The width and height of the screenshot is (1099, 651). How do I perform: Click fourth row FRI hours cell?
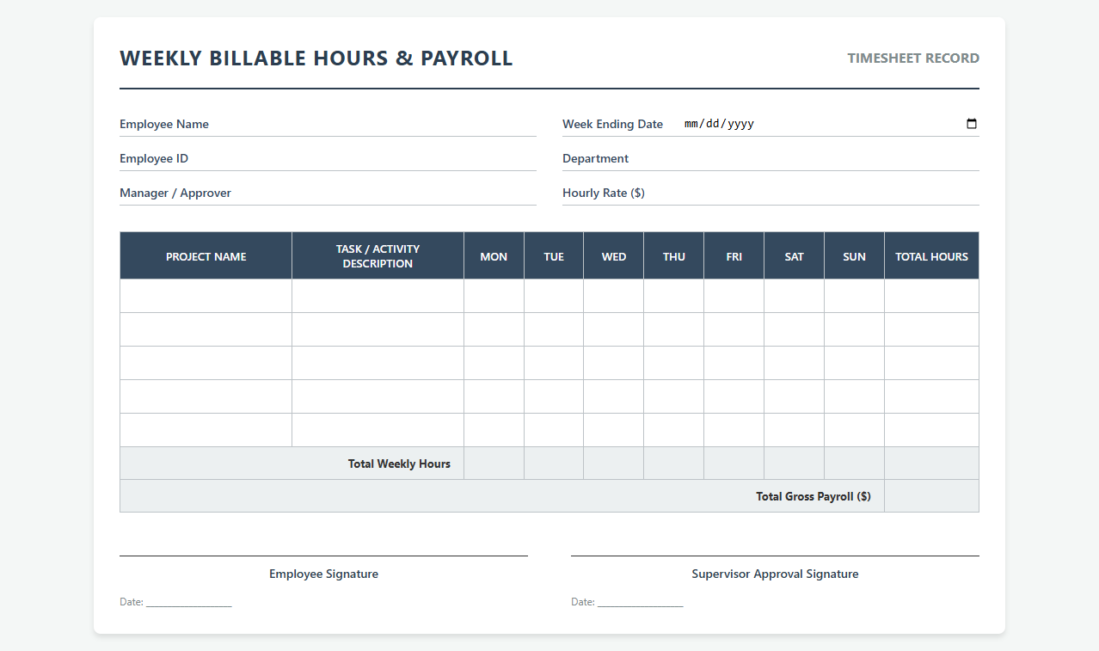point(734,396)
